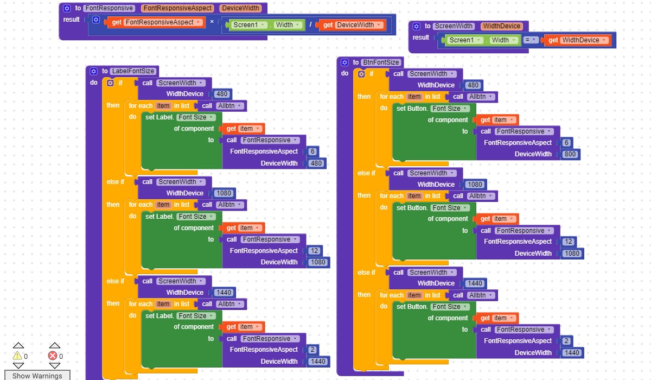
Task: Go to previous error with up arrow
Action: (x=54, y=346)
